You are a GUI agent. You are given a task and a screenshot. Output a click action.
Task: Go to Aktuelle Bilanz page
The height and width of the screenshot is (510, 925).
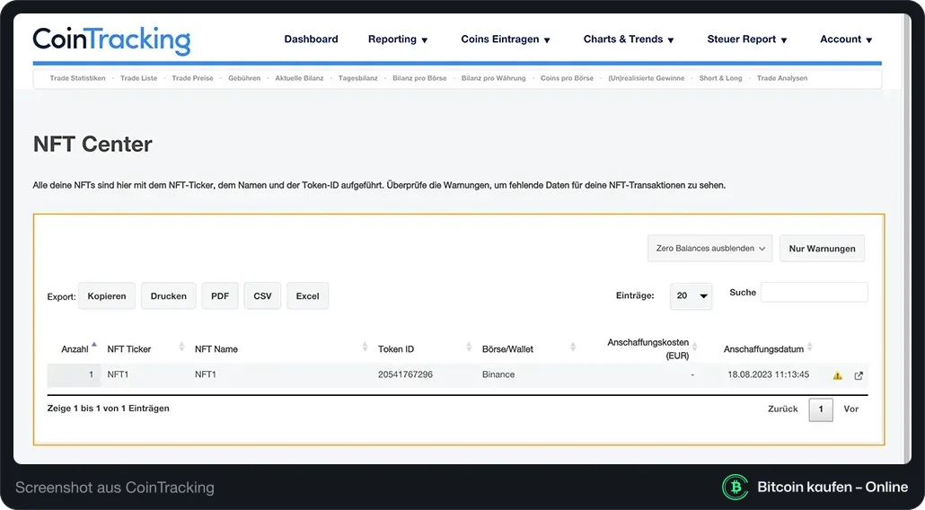[x=299, y=78]
